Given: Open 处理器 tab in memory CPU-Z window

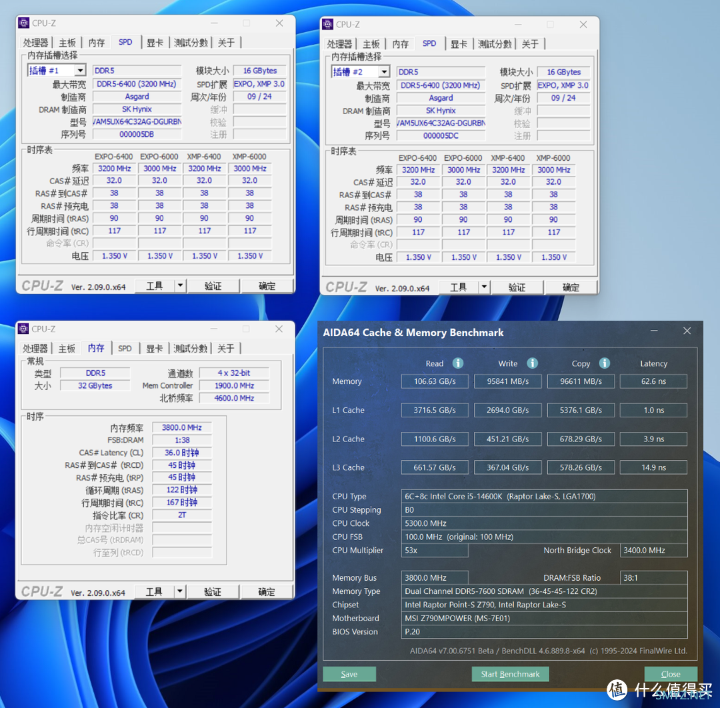Looking at the screenshot, I should pyautogui.click(x=35, y=349).
